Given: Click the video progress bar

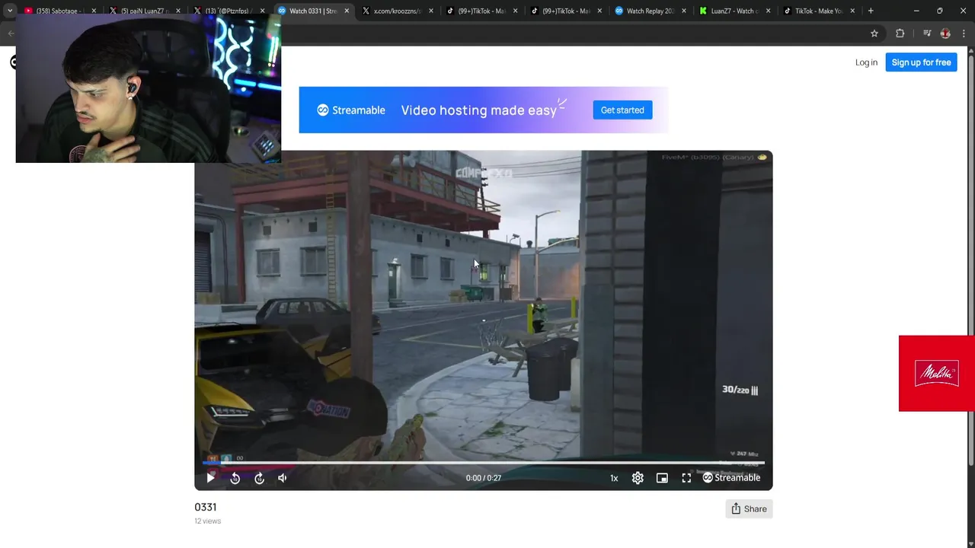Looking at the screenshot, I should 484,462.
